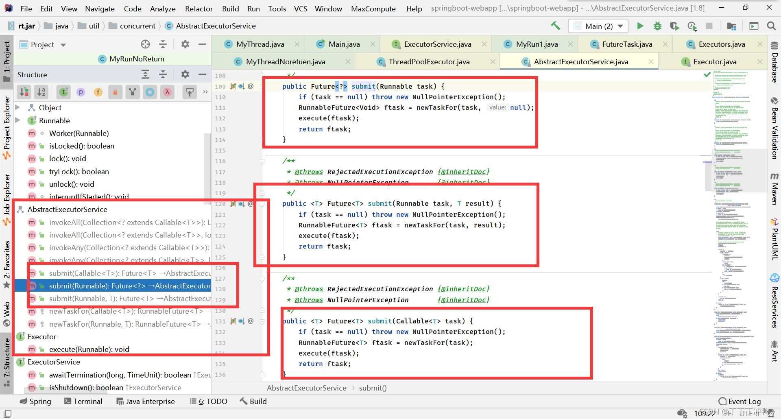Open the Refactor menu
The height and width of the screenshot is (419, 781).
coord(199,9)
